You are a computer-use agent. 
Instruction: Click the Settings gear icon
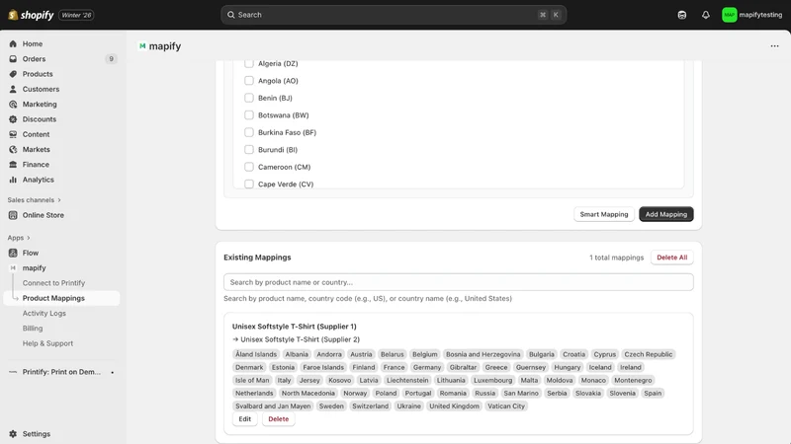coord(13,434)
